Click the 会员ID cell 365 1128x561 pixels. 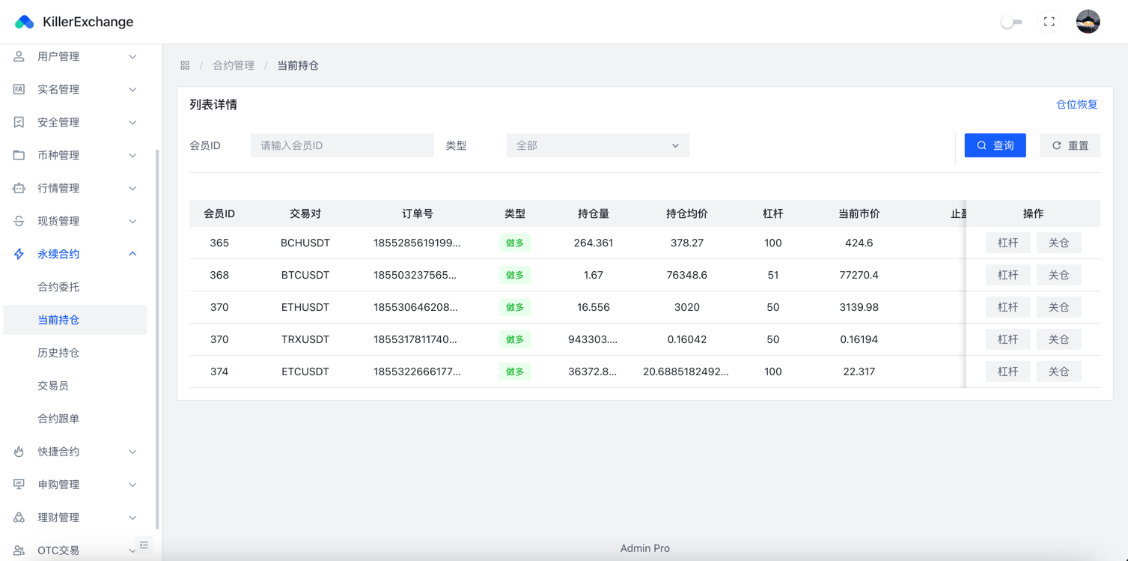click(x=219, y=243)
